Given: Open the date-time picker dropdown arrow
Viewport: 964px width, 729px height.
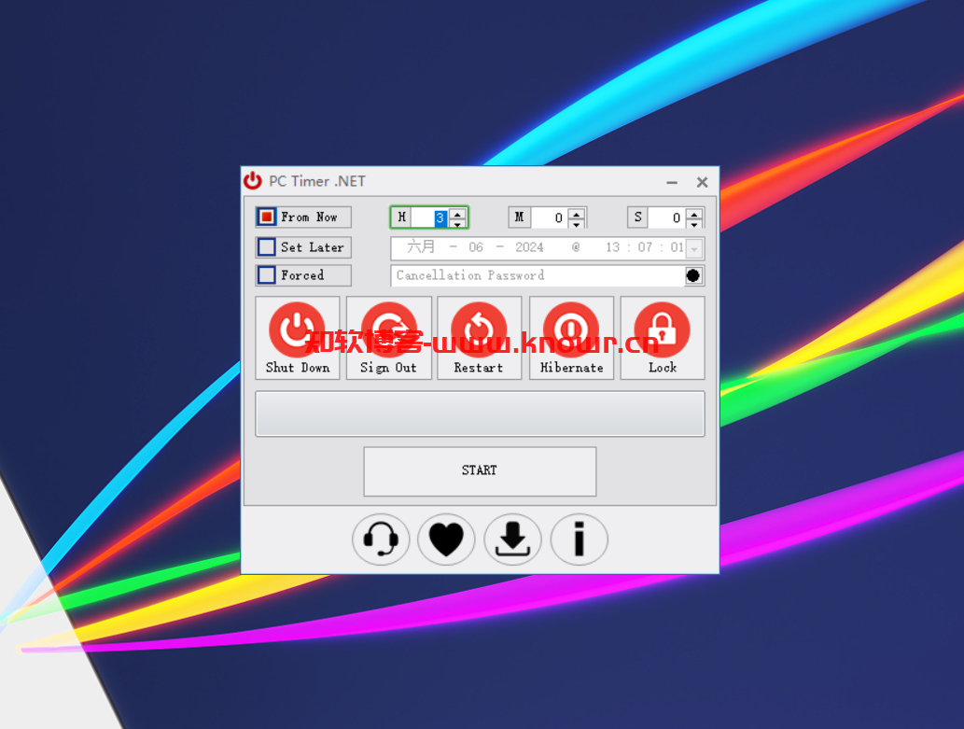Looking at the screenshot, I should pyautogui.click(x=694, y=248).
